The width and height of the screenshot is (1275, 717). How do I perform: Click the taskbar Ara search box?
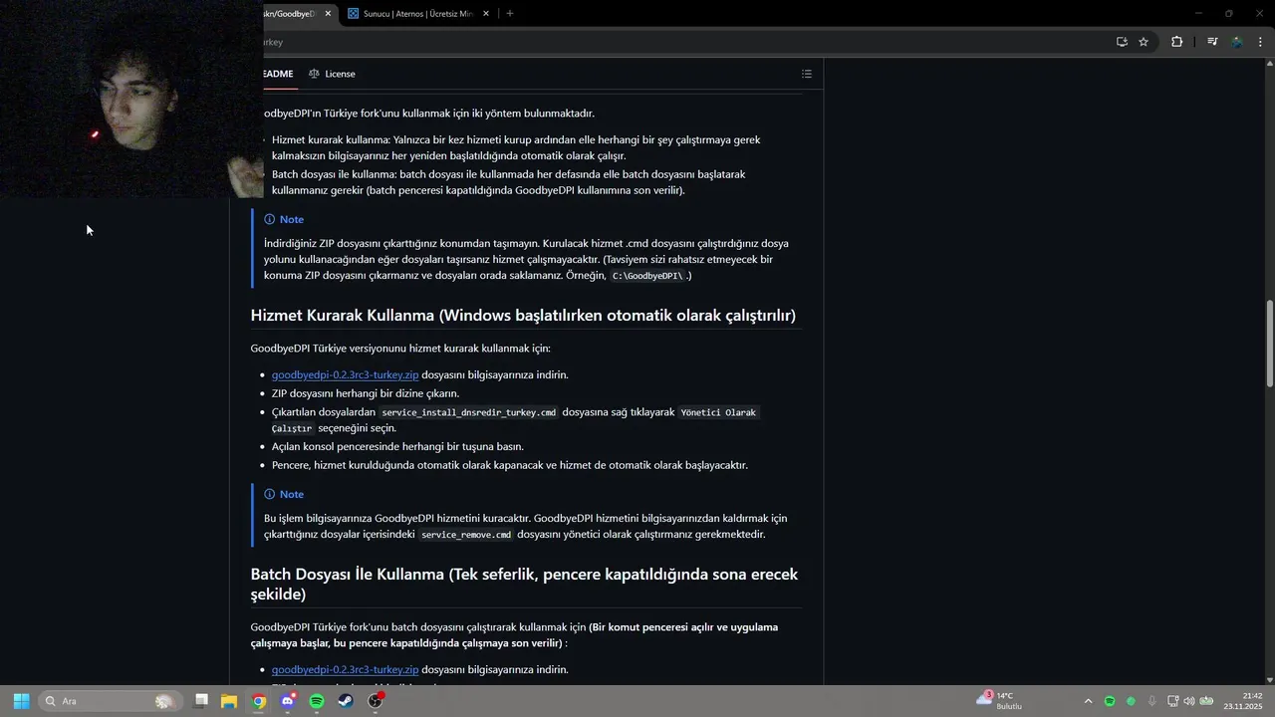(x=110, y=701)
